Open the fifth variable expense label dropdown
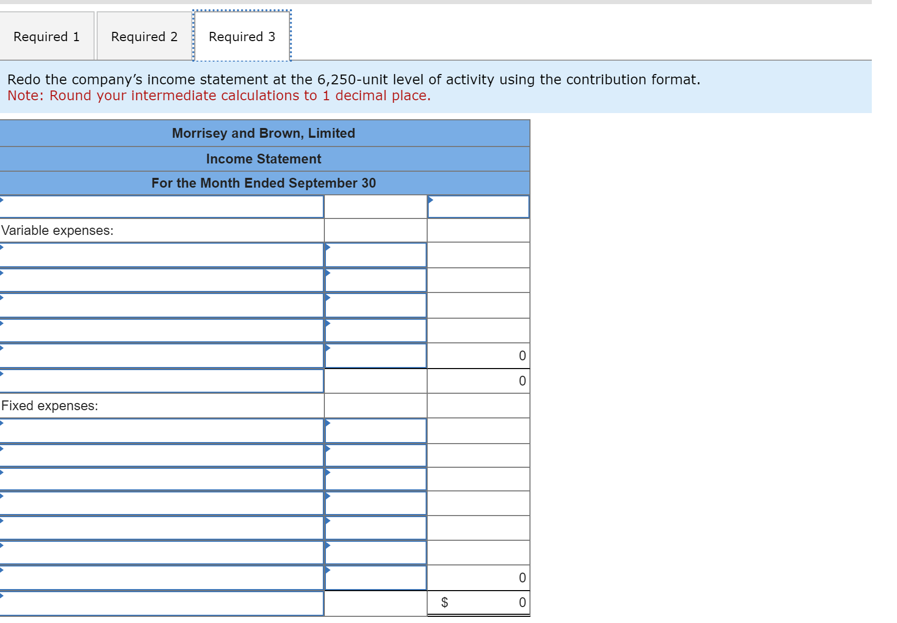 [162, 356]
